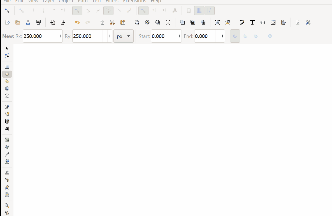Toggle snap to cusp nodes
The height and width of the screenshot is (216, 332).
pyautogui.click(x=108, y=11)
